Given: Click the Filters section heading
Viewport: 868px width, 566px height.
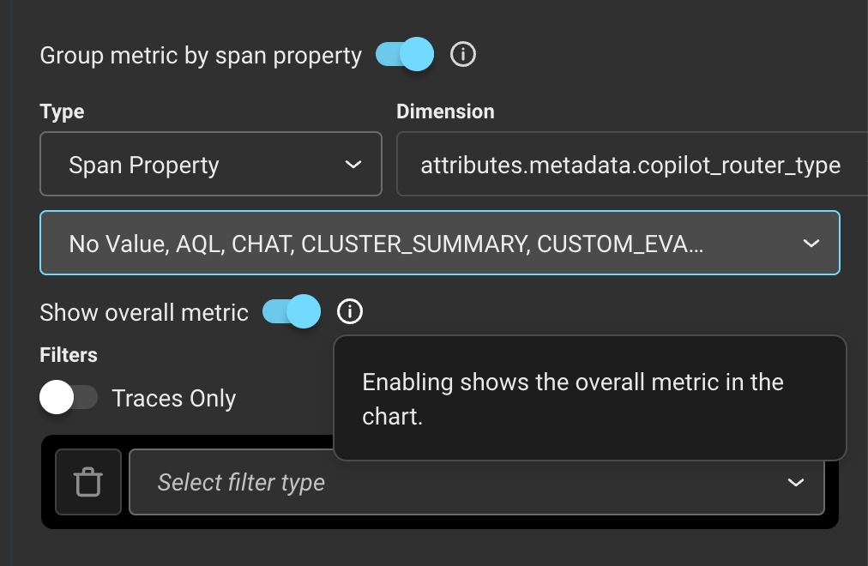Looking at the screenshot, I should pos(69,355).
